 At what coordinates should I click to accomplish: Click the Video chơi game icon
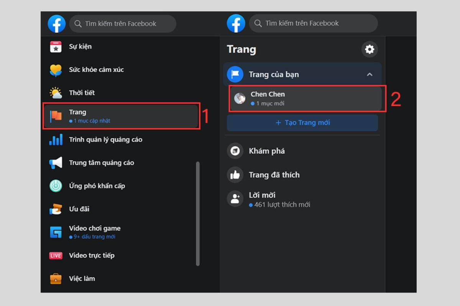pyautogui.click(x=56, y=232)
